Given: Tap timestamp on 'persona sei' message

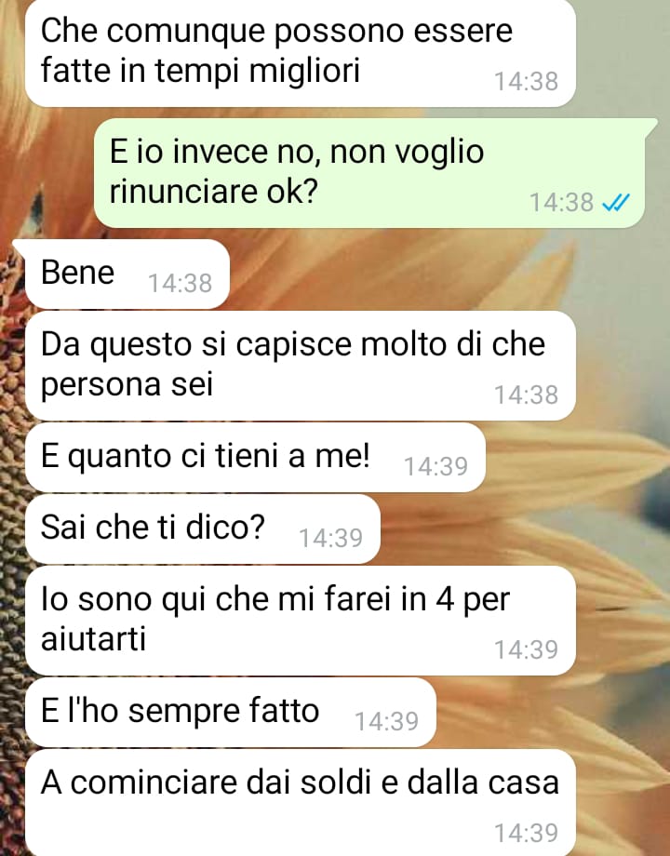Looking at the screenshot, I should [x=527, y=395].
